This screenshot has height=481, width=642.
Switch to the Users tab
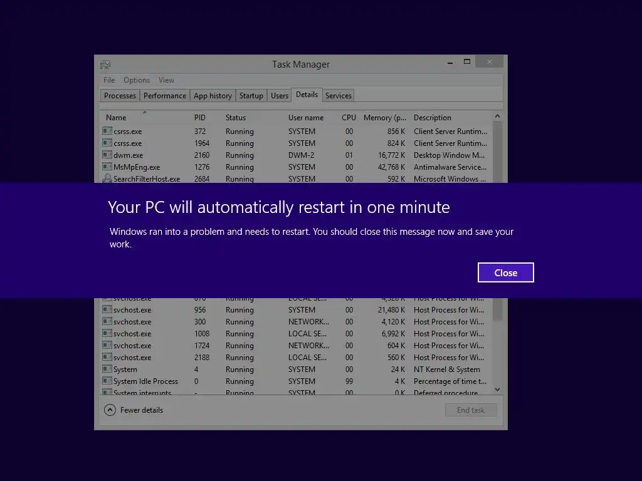(x=279, y=95)
